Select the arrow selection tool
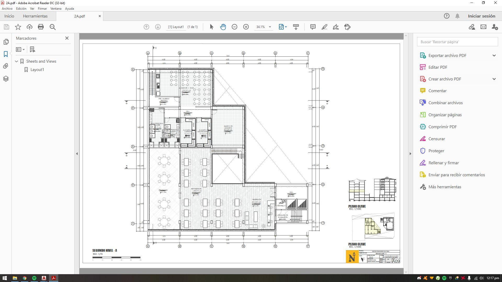 click(x=212, y=27)
